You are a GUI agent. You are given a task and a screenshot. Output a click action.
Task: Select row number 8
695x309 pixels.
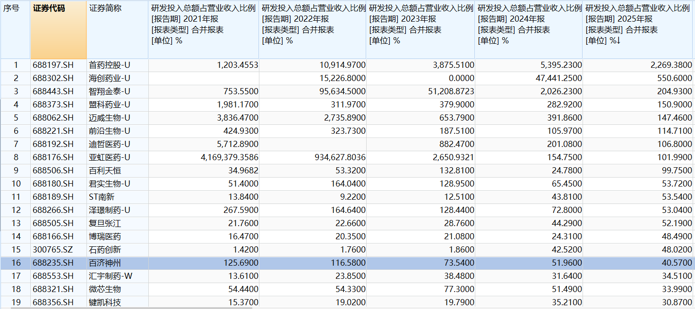[16, 157]
